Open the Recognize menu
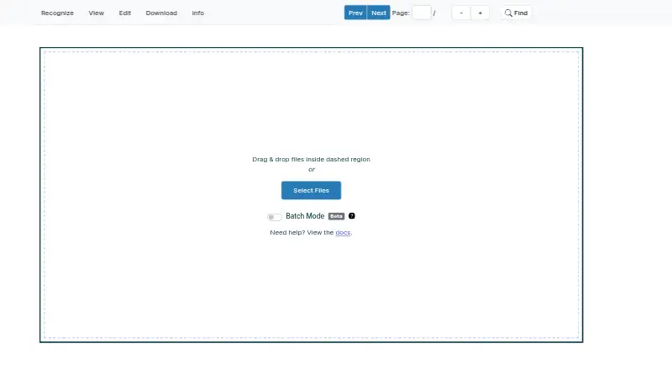672x370 pixels. (57, 13)
